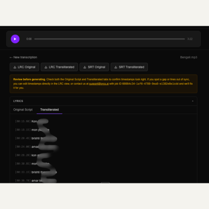Click the 00:18.15 timestamp line
Viewport: 209px width, 209px height.
23,130
